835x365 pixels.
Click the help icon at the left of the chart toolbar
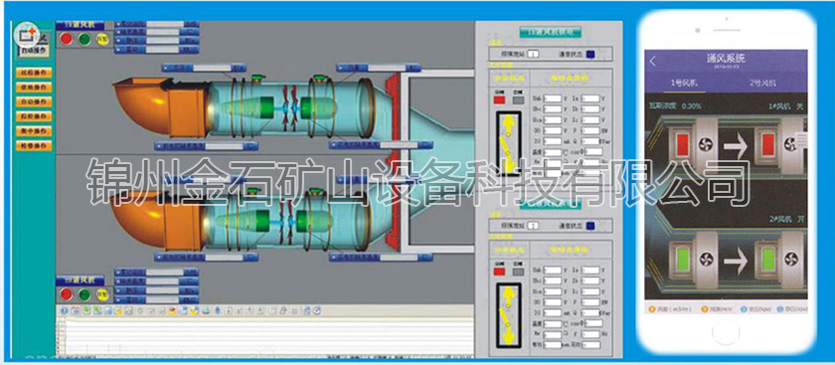(65, 311)
